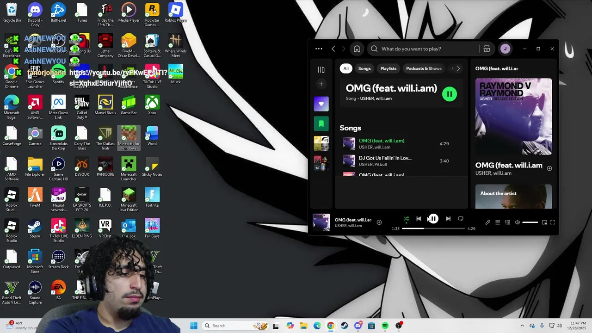Select the Podcasts & Shows filter chip
Viewport: 592px width, 333px height.
tap(424, 68)
